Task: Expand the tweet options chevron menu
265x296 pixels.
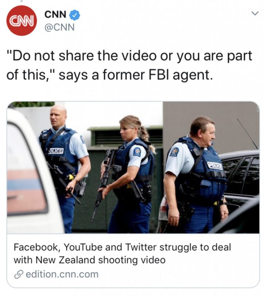Action: click(255, 14)
